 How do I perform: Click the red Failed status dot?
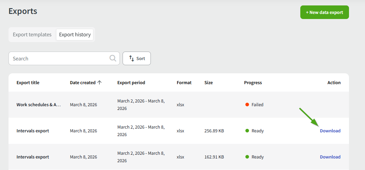(247, 105)
